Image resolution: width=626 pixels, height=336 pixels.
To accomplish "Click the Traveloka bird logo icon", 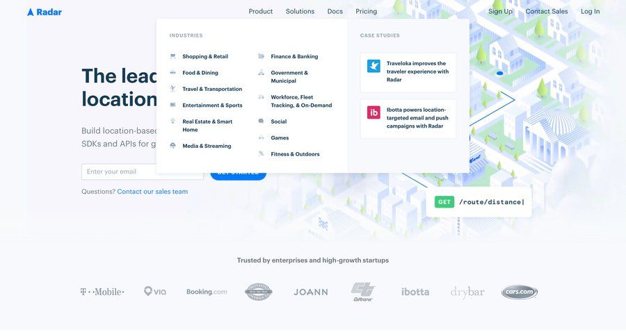I will pos(374,66).
